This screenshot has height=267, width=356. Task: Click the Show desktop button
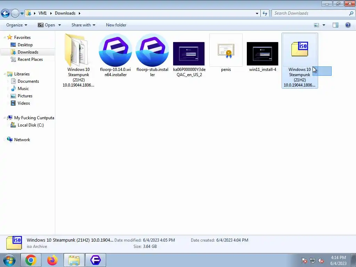(353, 260)
